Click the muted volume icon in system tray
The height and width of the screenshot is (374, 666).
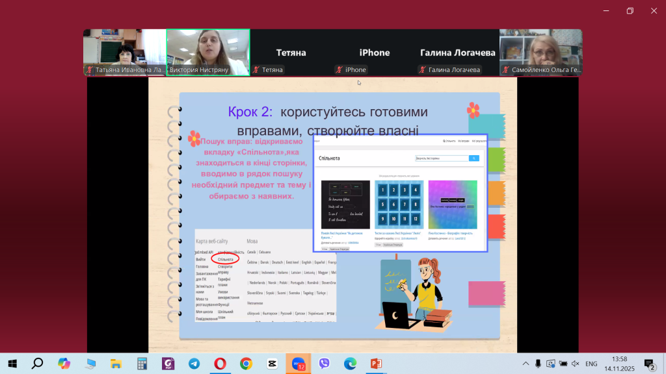coord(576,364)
